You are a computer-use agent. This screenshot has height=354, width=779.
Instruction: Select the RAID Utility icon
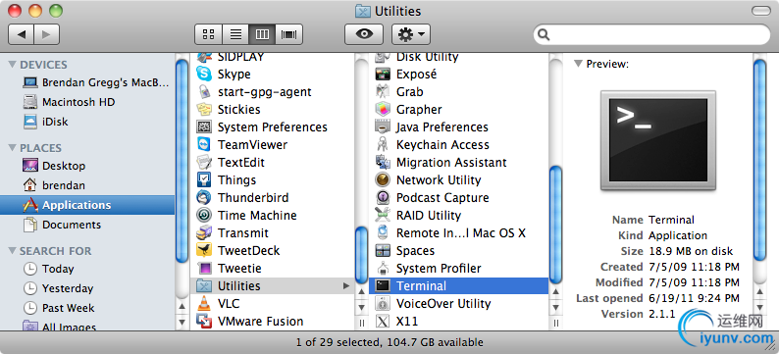click(383, 216)
